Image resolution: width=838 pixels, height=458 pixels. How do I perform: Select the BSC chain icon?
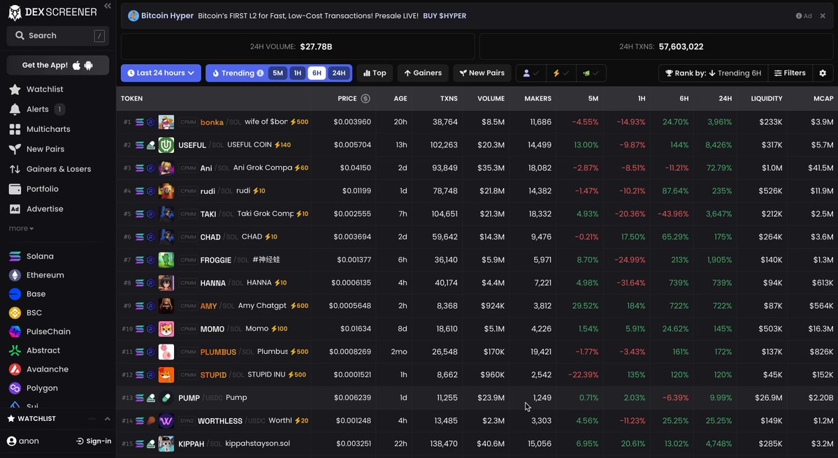click(15, 313)
